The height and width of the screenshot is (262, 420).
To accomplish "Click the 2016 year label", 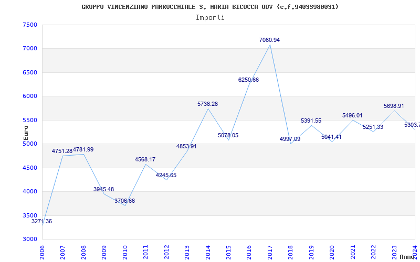I will 249,253.
